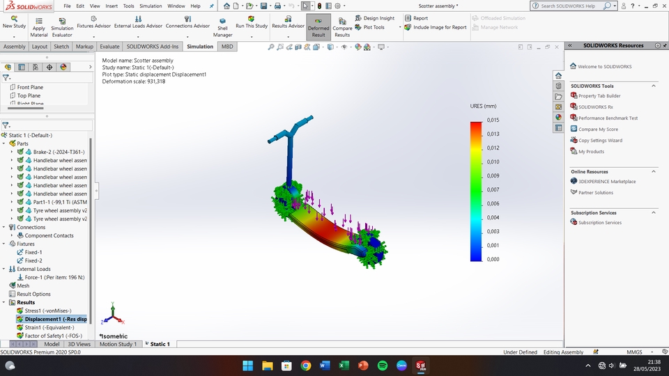Image resolution: width=669 pixels, height=376 pixels.
Task: Click Include Image for Report
Action: click(436, 27)
